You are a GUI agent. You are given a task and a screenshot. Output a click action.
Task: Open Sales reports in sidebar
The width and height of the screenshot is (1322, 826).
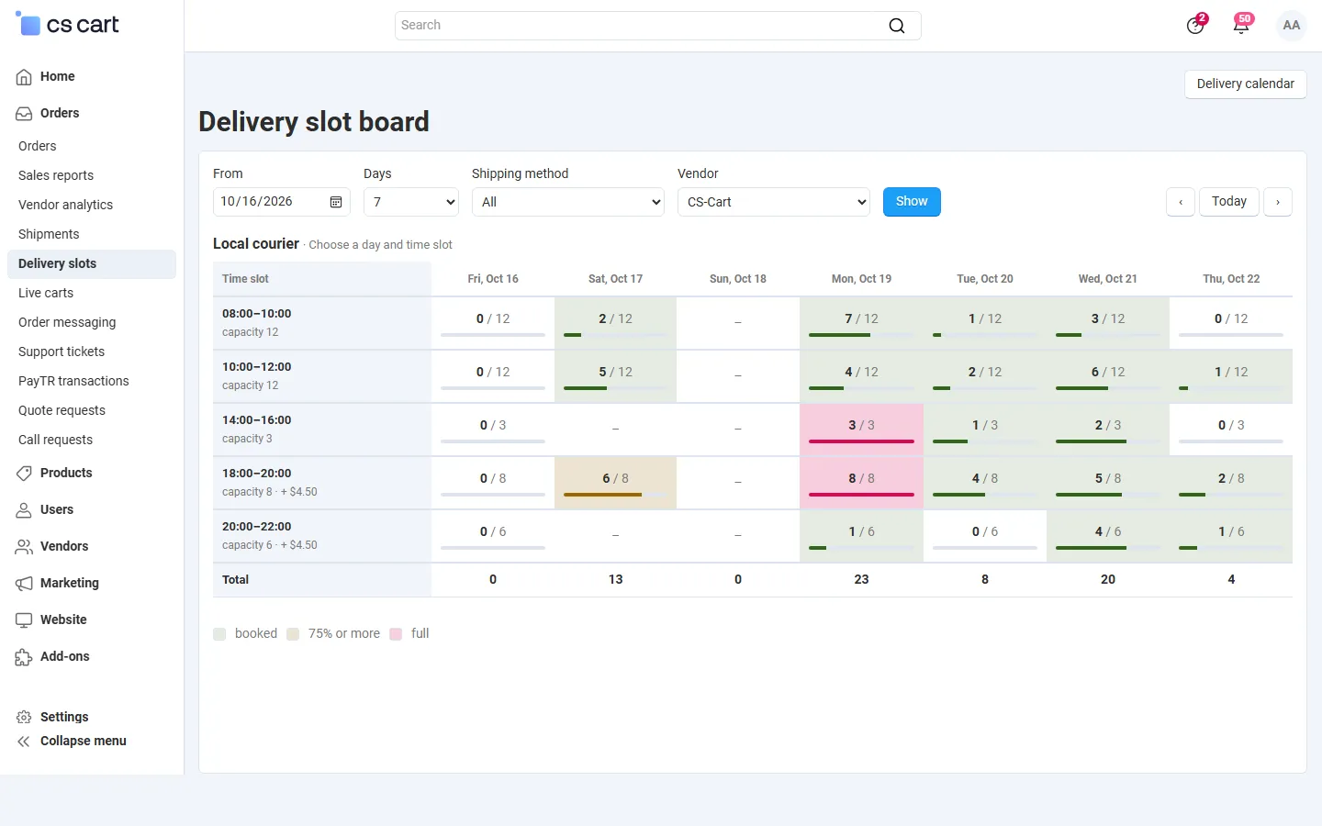pos(56,175)
